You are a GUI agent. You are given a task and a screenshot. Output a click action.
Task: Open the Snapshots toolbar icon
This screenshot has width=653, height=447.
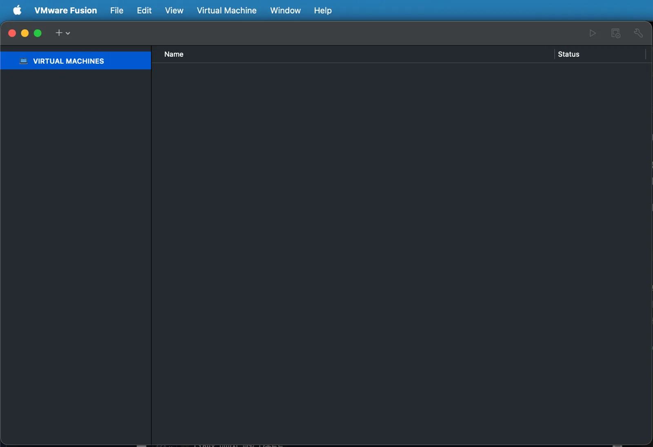coord(615,33)
